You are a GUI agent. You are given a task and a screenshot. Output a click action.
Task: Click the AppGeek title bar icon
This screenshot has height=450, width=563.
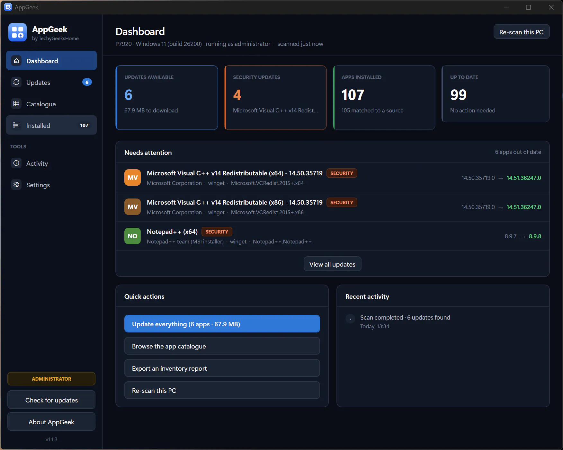click(8, 7)
